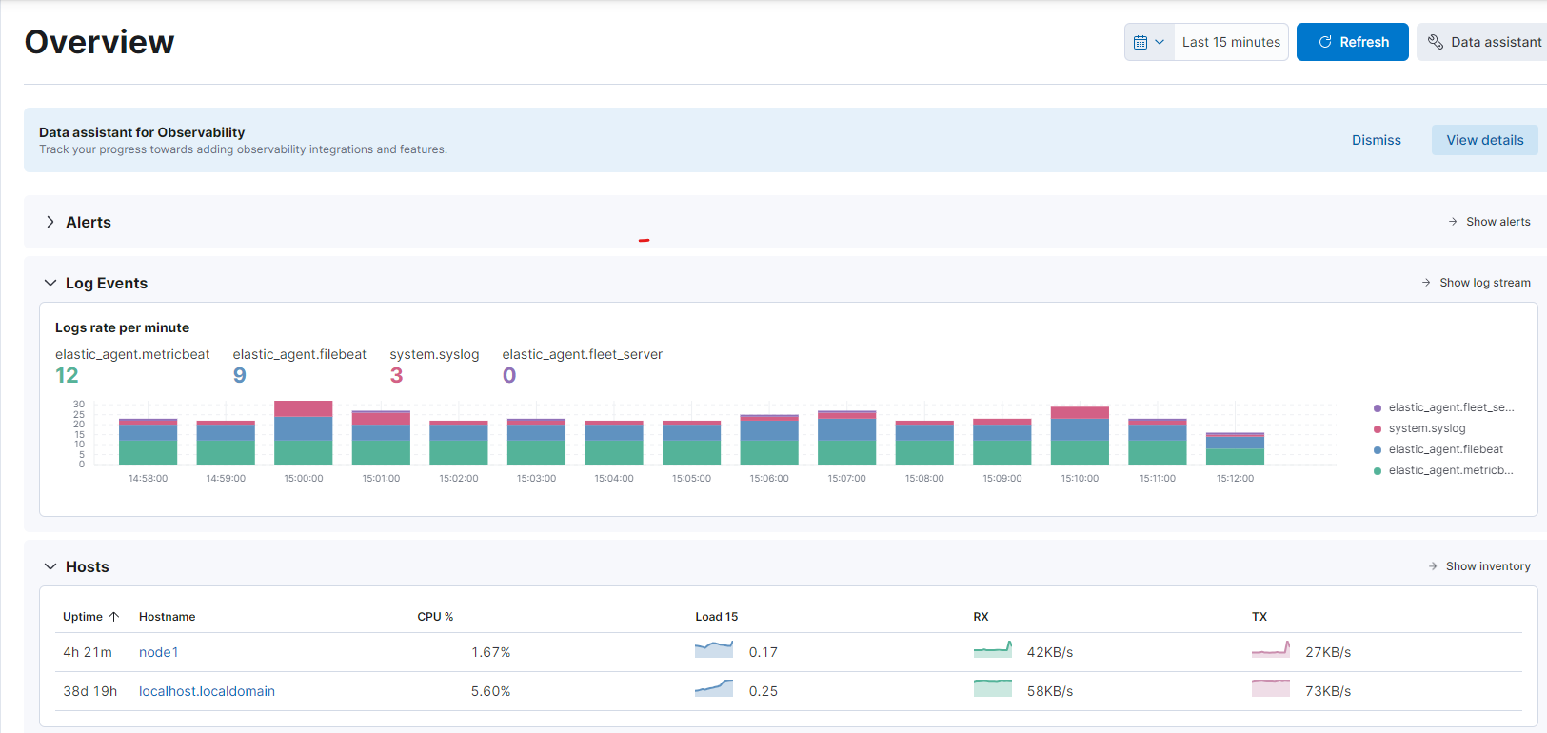1547x733 pixels.
Task: Click View details in the banner
Action: (1484, 140)
